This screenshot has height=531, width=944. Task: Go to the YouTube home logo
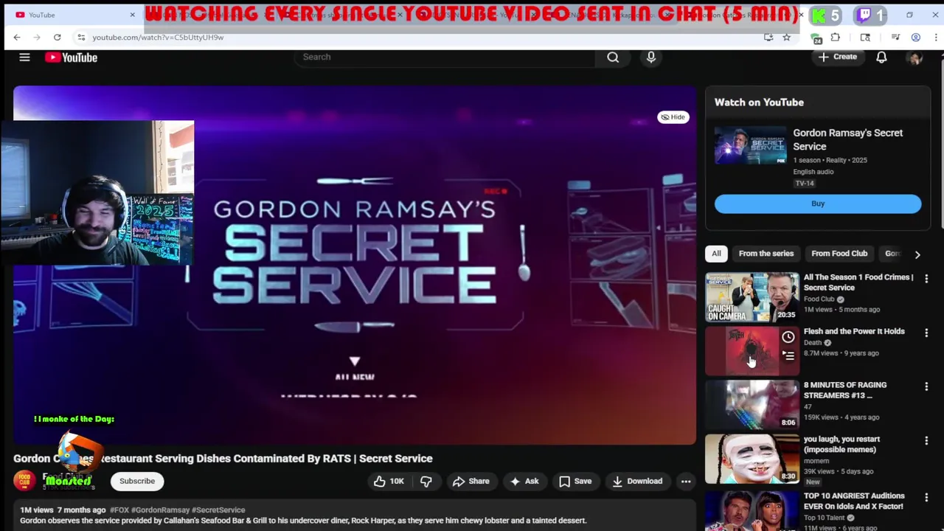pyautogui.click(x=71, y=58)
